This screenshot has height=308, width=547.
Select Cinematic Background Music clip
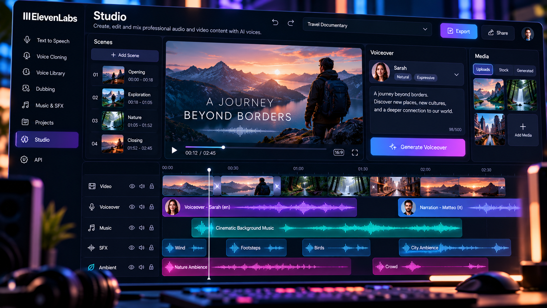(x=327, y=228)
